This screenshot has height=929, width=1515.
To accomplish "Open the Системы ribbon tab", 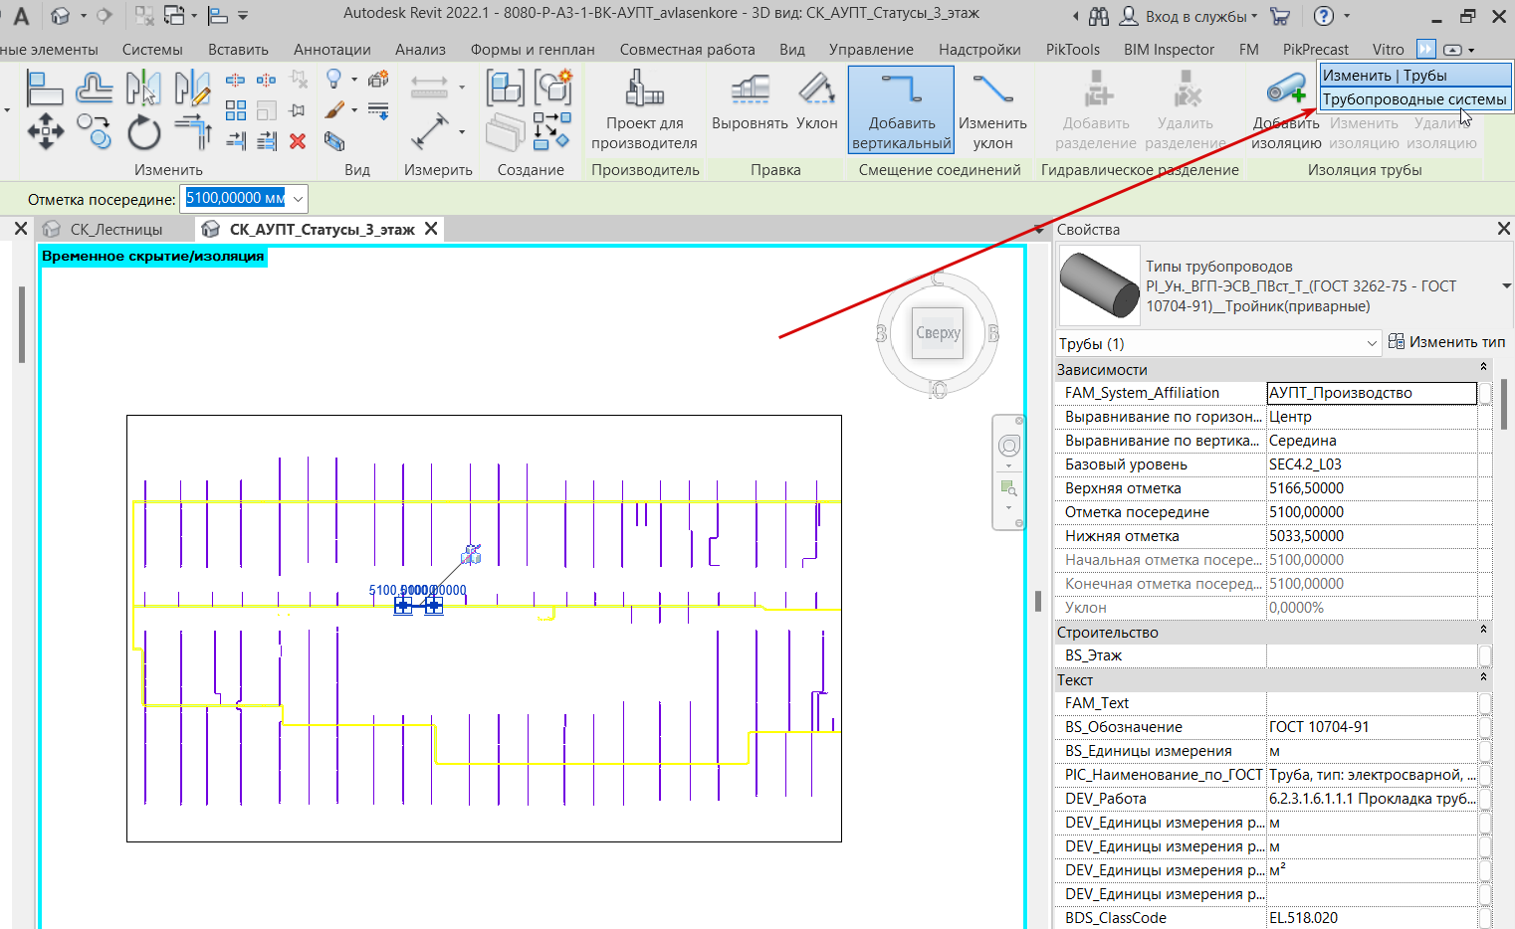I will click(x=152, y=49).
